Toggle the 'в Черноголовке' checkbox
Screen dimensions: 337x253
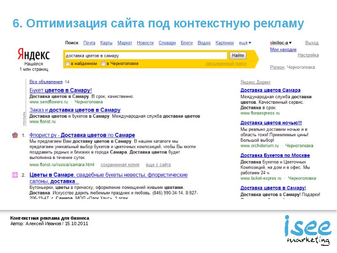[103, 64]
